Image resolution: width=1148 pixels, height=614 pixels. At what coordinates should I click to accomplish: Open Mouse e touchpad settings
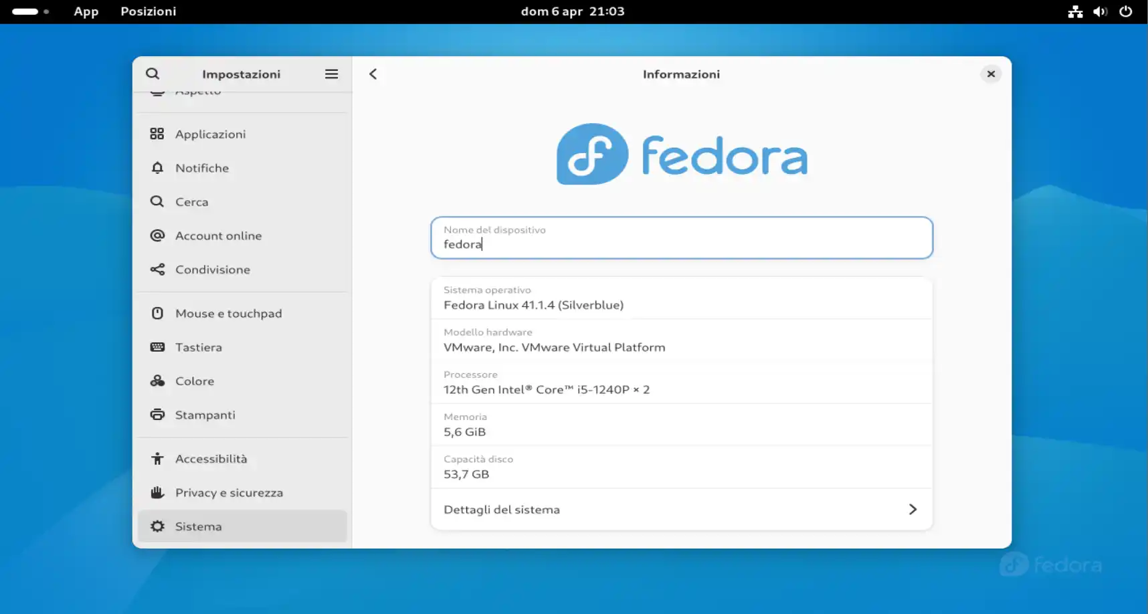242,313
